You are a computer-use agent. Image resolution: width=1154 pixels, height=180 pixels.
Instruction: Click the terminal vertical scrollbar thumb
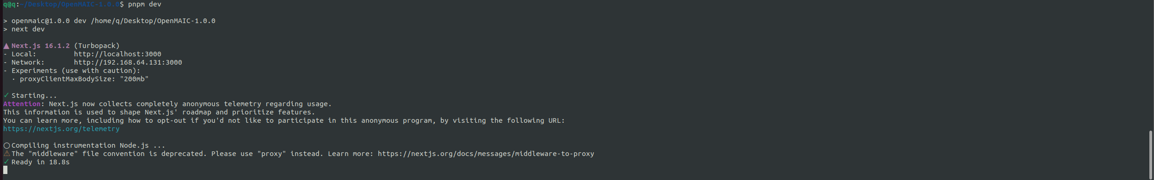click(x=1150, y=155)
